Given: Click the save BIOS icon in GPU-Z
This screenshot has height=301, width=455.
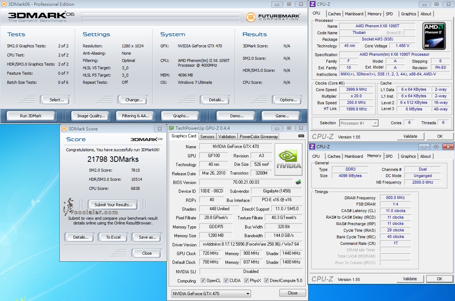Looking at the screenshot, I should click(x=298, y=182).
